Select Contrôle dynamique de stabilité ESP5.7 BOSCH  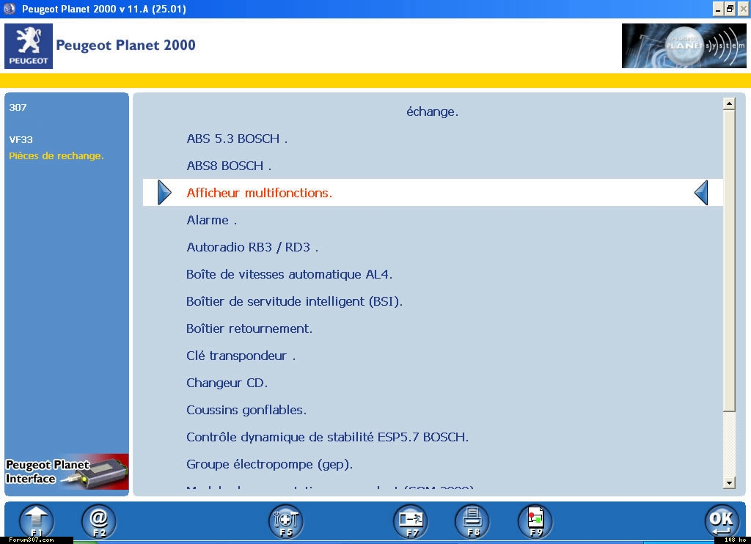pyautogui.click(x=328, y=437)
